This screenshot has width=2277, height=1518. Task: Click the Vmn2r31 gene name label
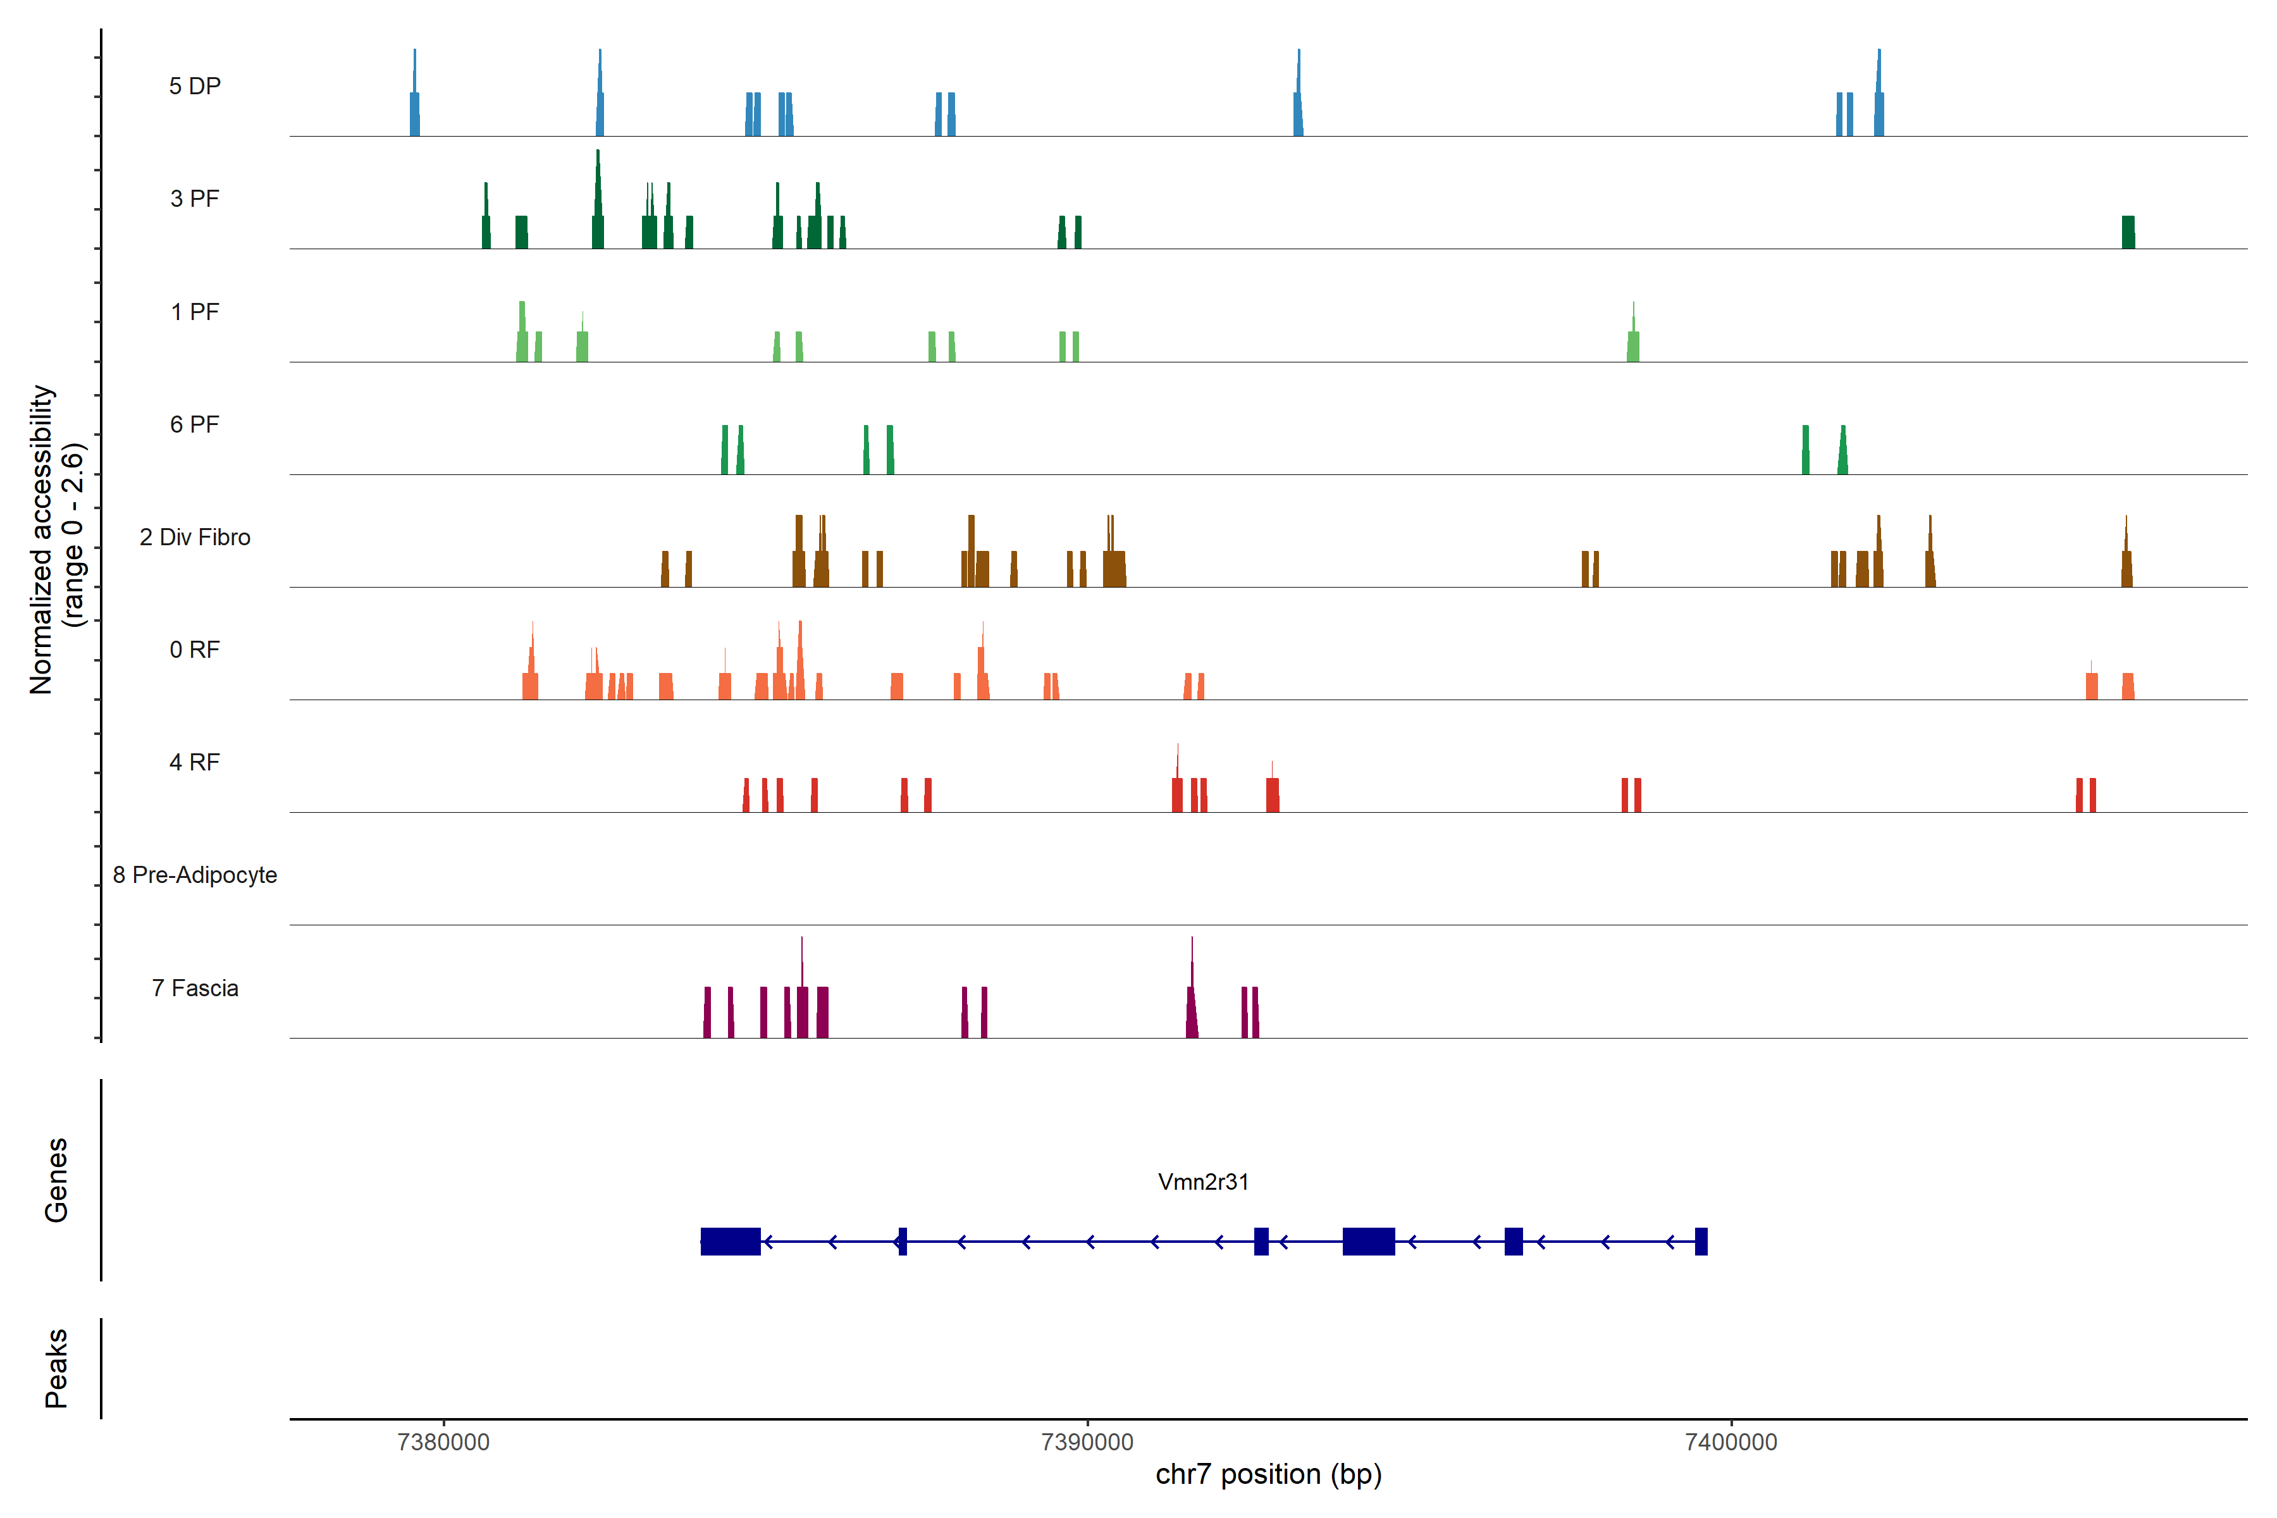tap(1202, 1182)
